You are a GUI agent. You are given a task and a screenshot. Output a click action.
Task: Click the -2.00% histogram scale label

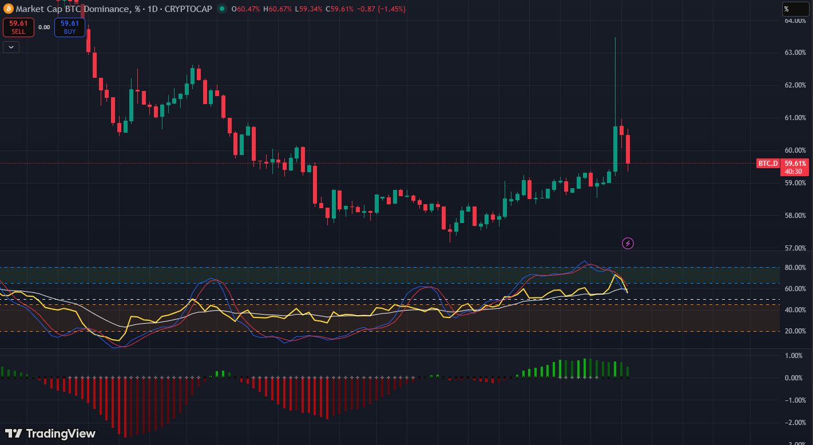pos(795,422)
